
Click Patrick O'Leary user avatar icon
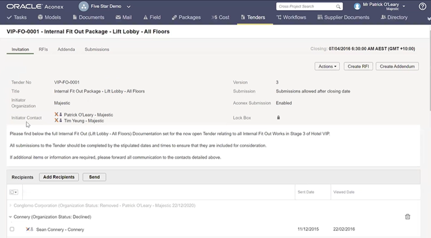(357, 7)
